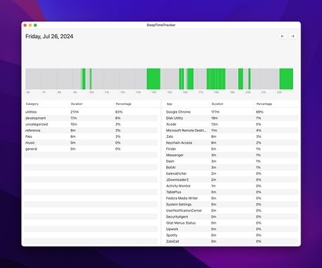Go to the next day arrow
322x268 pixels.
[x=292, y=36]
